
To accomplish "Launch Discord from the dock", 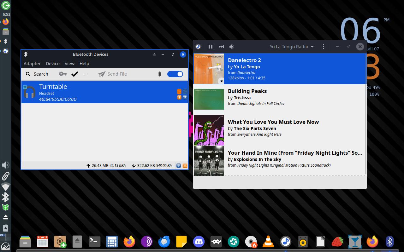I will (x=199, y=242).
